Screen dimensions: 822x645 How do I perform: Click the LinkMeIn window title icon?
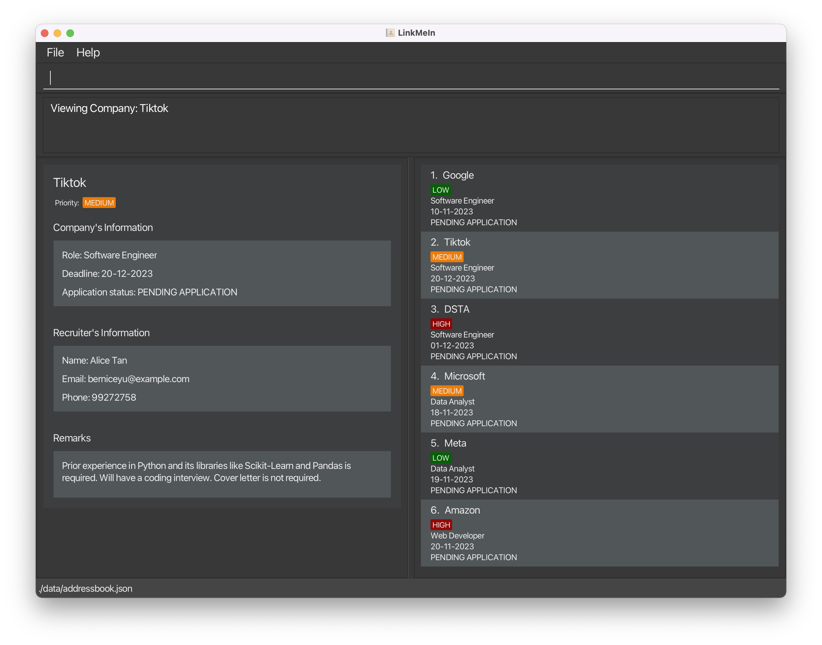click(x=390, y=33)
